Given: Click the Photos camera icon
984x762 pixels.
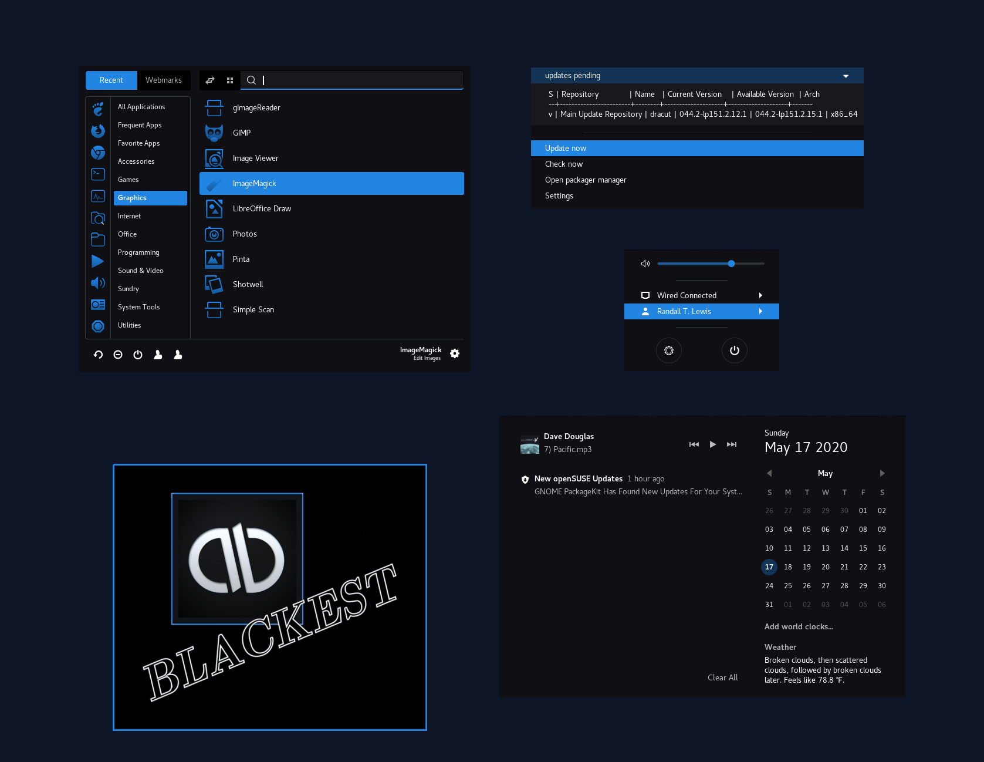Looking at the screenshot, I should 214,234.
